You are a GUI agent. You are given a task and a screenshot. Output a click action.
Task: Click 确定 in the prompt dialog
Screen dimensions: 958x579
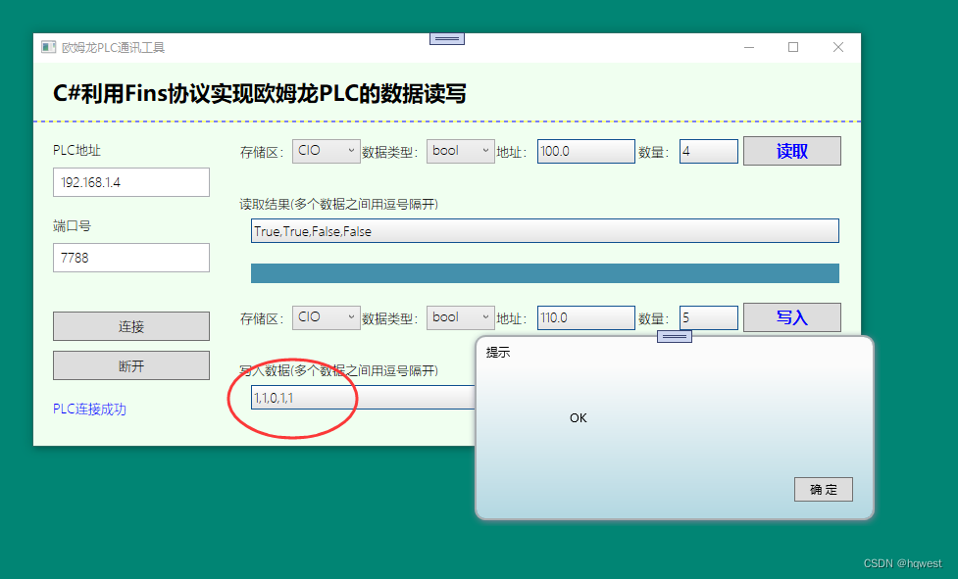coord(824,489)
